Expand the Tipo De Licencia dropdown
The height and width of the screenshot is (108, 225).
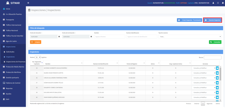[190, 37]
